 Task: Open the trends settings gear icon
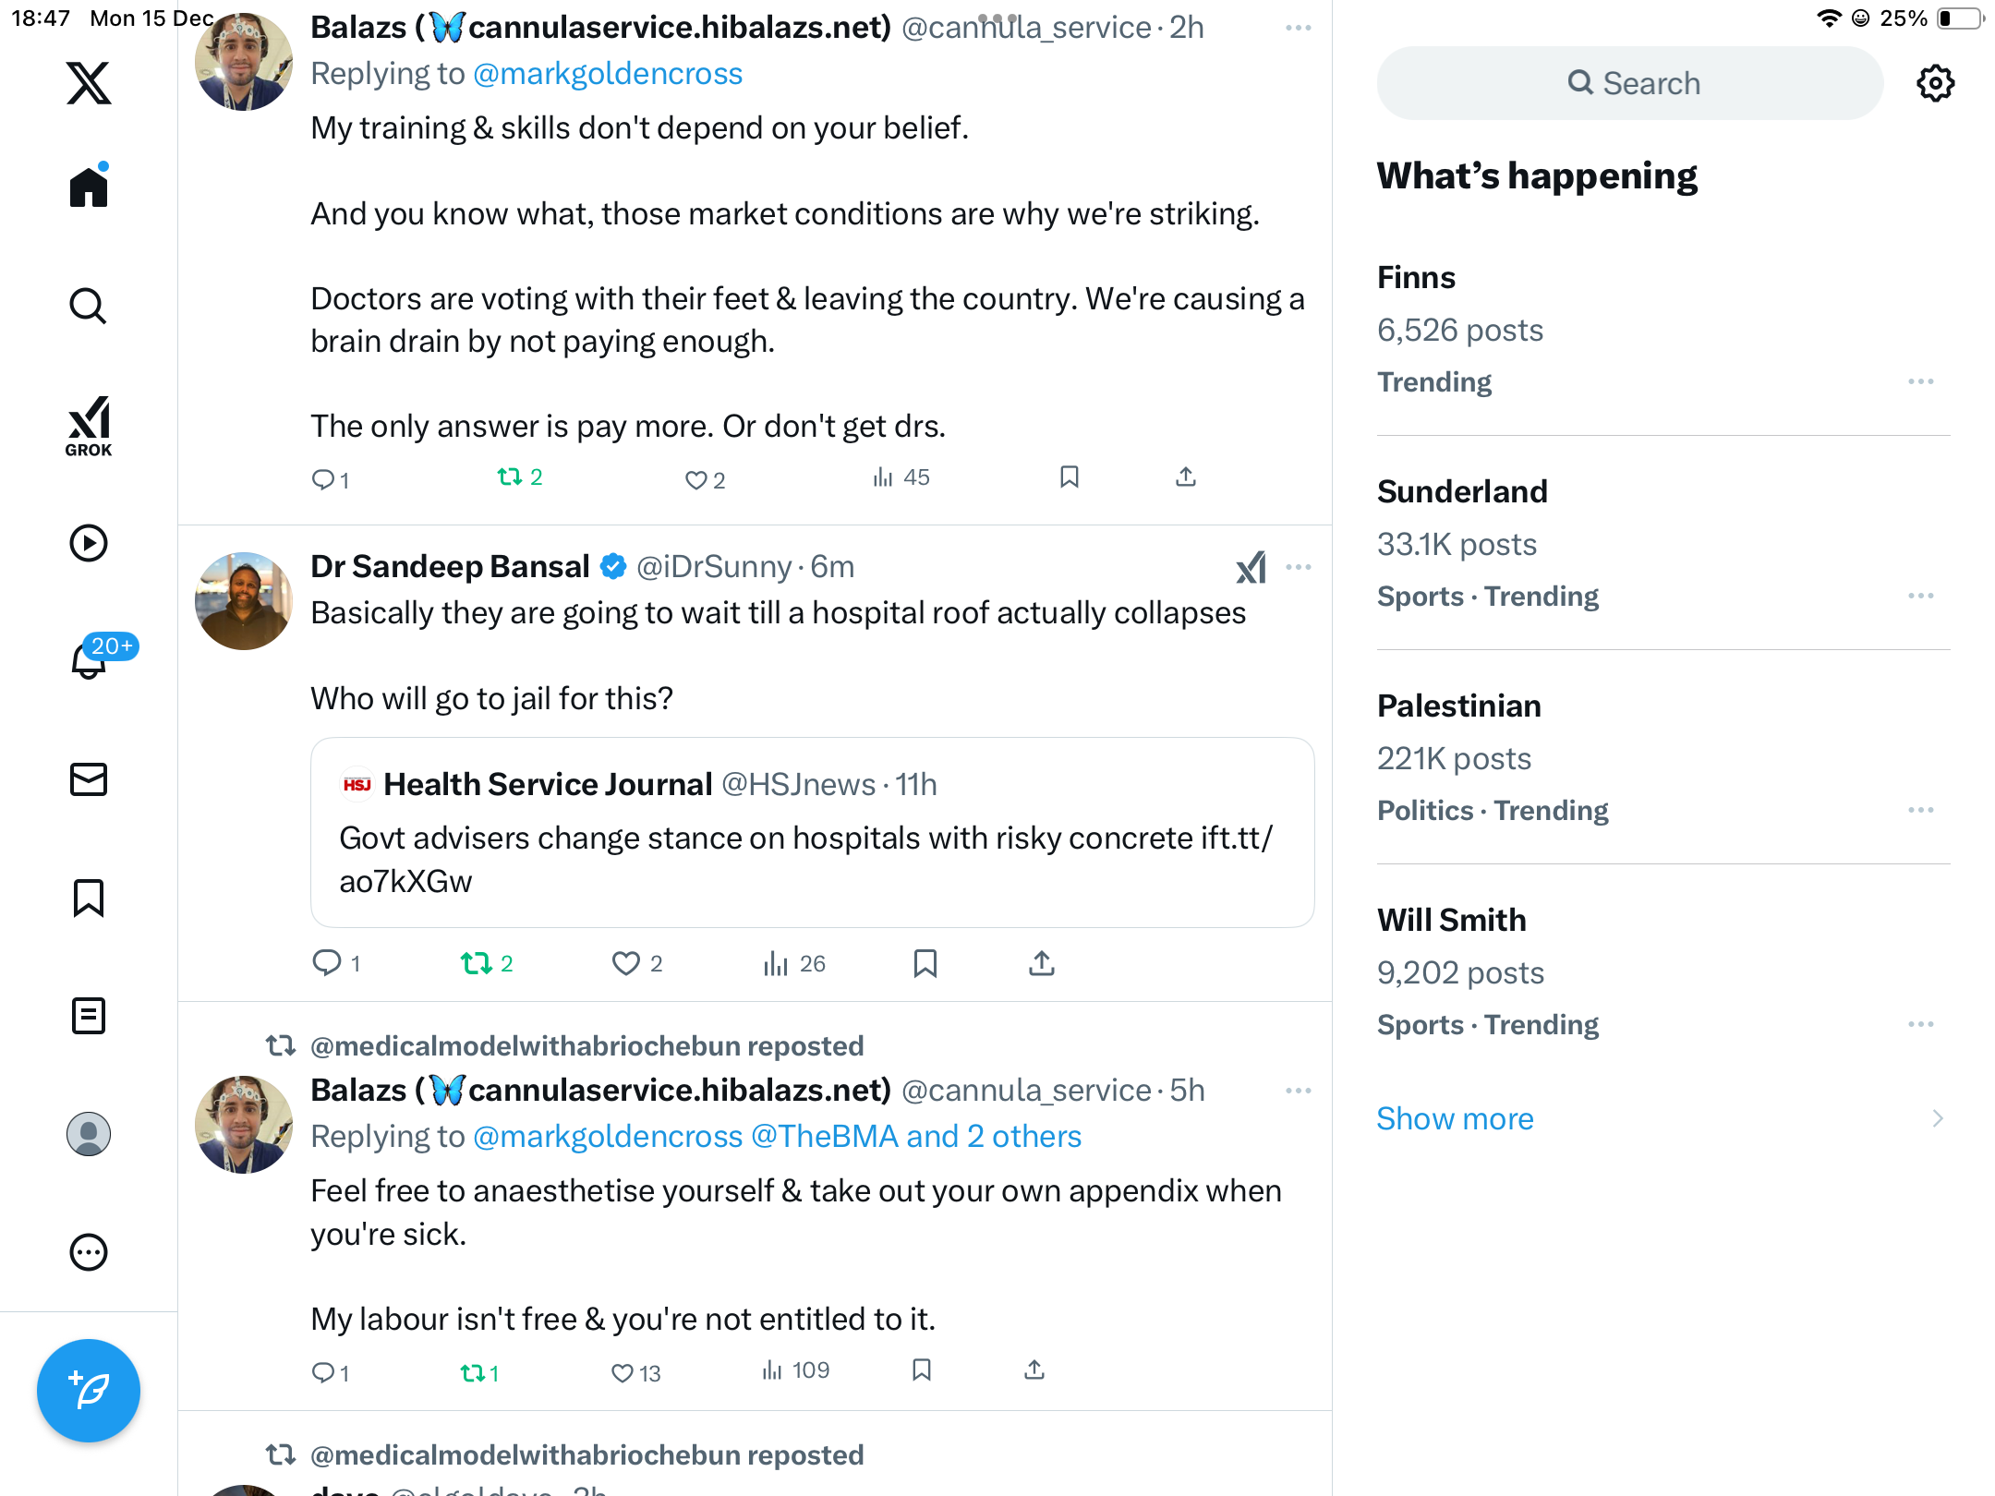tap(1935, 83)
